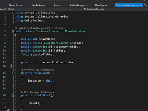Open the Assembly-CSharp project dropdown
The image size is (148, 111).
tap(81, 9)
